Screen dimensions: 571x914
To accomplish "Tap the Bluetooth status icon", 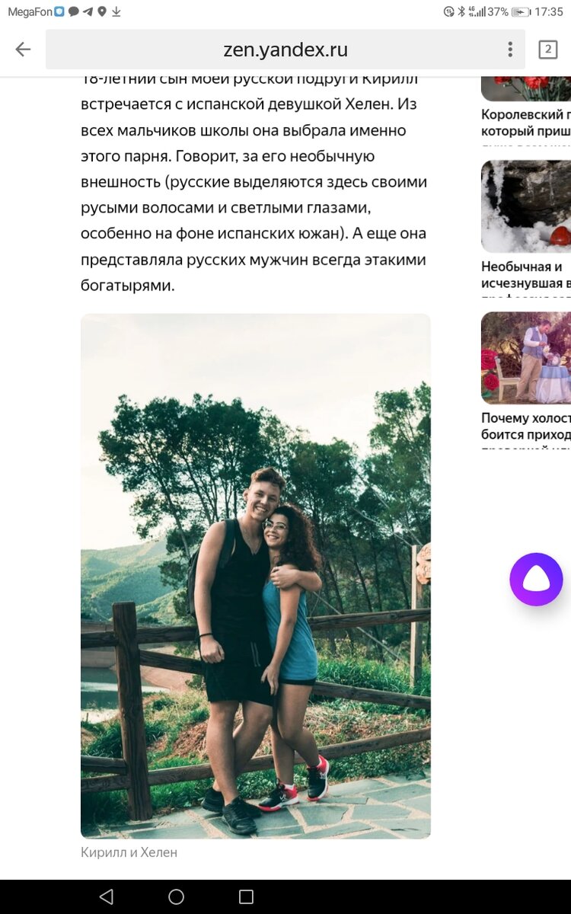I will coord(461,11).
